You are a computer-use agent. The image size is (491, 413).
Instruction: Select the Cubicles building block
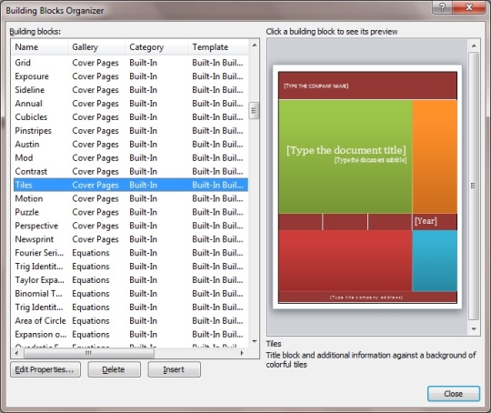click(x=131, y=116)
